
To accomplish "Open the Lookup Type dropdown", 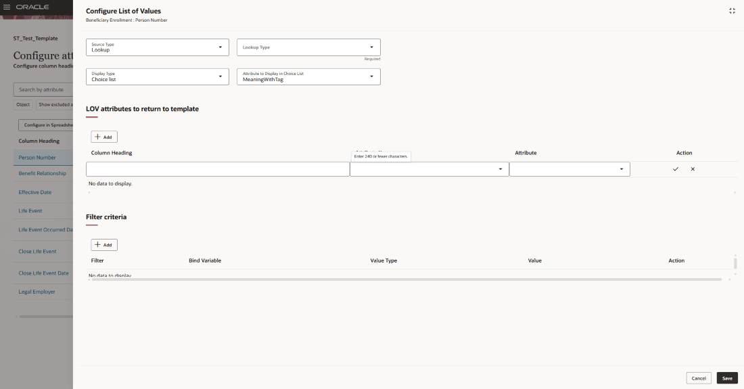I will tap(309, 47).
